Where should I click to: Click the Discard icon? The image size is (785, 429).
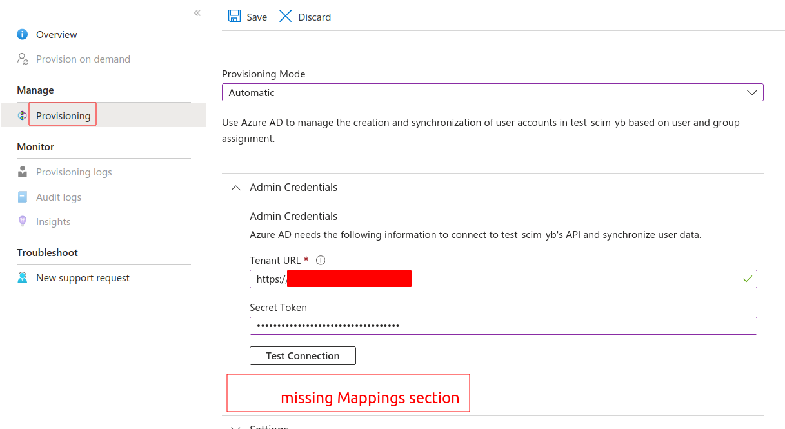coord(286,16)
